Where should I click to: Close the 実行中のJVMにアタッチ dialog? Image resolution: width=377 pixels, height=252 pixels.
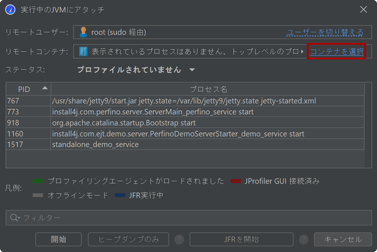363,10
